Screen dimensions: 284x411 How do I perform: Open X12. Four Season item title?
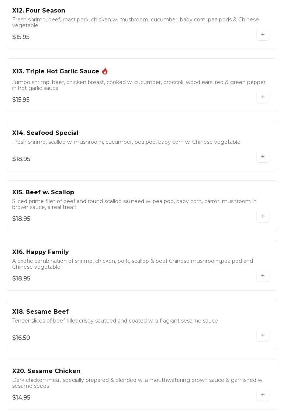tap(39, 11)
